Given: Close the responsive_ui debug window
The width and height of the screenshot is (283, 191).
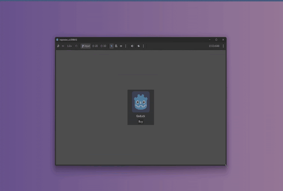Looking at the screenshot, I should (x=223, y=40).
